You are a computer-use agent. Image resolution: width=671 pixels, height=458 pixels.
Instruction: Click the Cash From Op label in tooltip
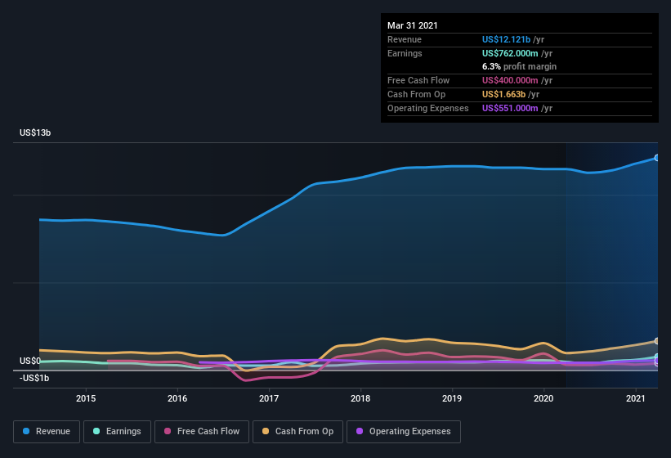pos(416,94)
